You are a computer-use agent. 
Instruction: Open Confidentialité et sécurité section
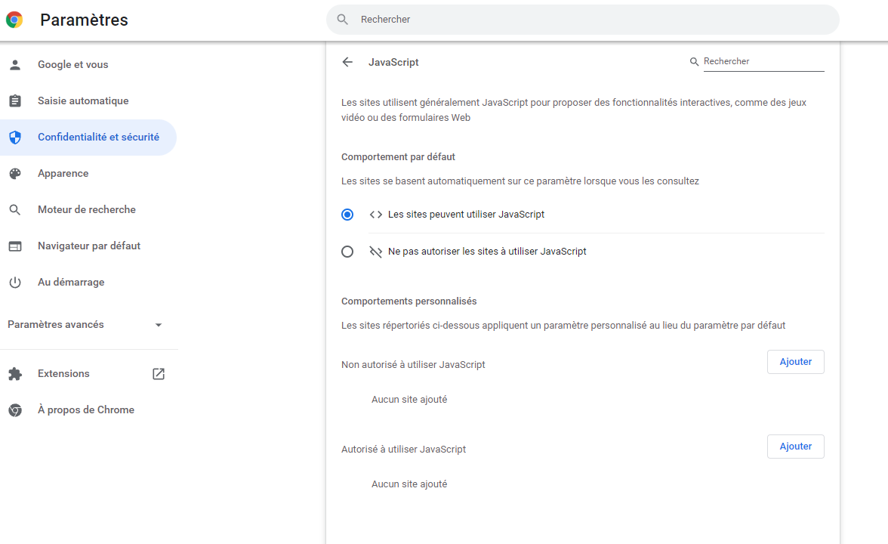point(88,138)
